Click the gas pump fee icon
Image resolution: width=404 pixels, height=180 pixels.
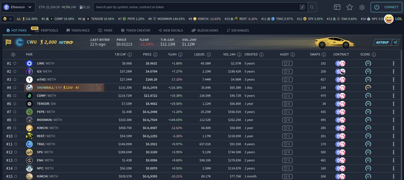pos(82,7)
